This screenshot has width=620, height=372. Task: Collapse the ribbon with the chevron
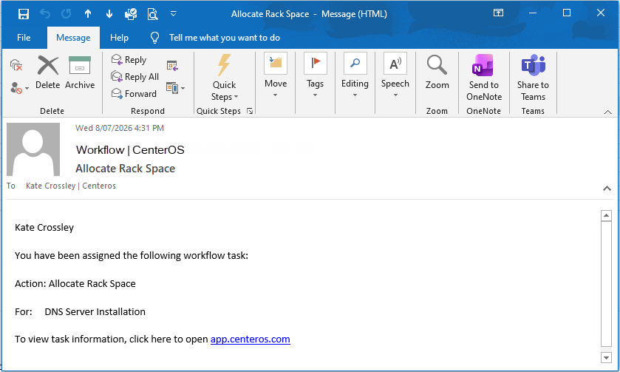coord(607,112)
